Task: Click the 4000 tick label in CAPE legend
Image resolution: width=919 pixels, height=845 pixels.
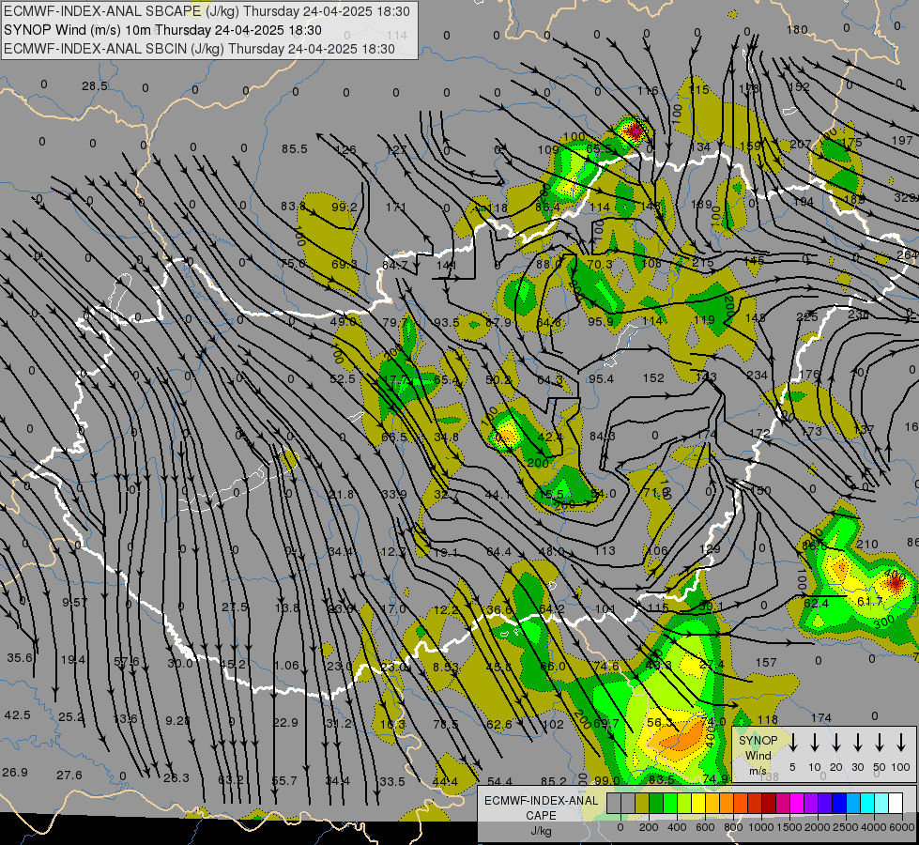Action: (874, 827)
